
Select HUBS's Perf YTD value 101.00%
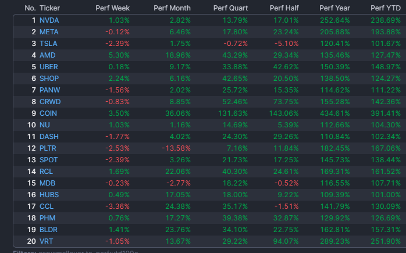(386, 195)
